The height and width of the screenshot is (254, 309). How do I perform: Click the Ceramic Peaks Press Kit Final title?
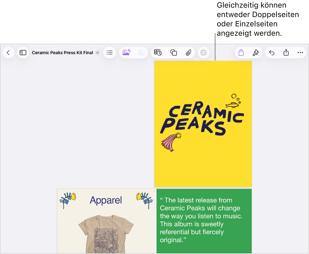click(x=62, y=53)
